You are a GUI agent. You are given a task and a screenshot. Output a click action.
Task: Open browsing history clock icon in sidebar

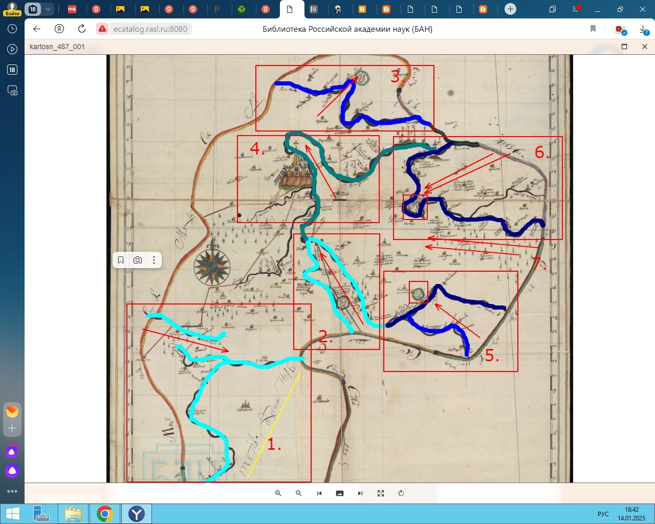pyautogui.click(x=12, y=29)
